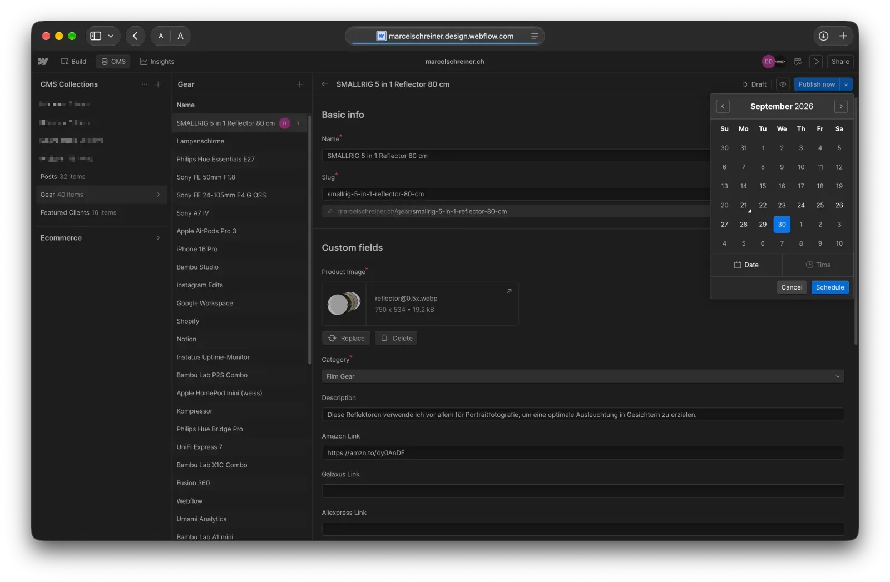Decrease text size with small A
This screenshot has width=890, height=582.
pos(161,36)
